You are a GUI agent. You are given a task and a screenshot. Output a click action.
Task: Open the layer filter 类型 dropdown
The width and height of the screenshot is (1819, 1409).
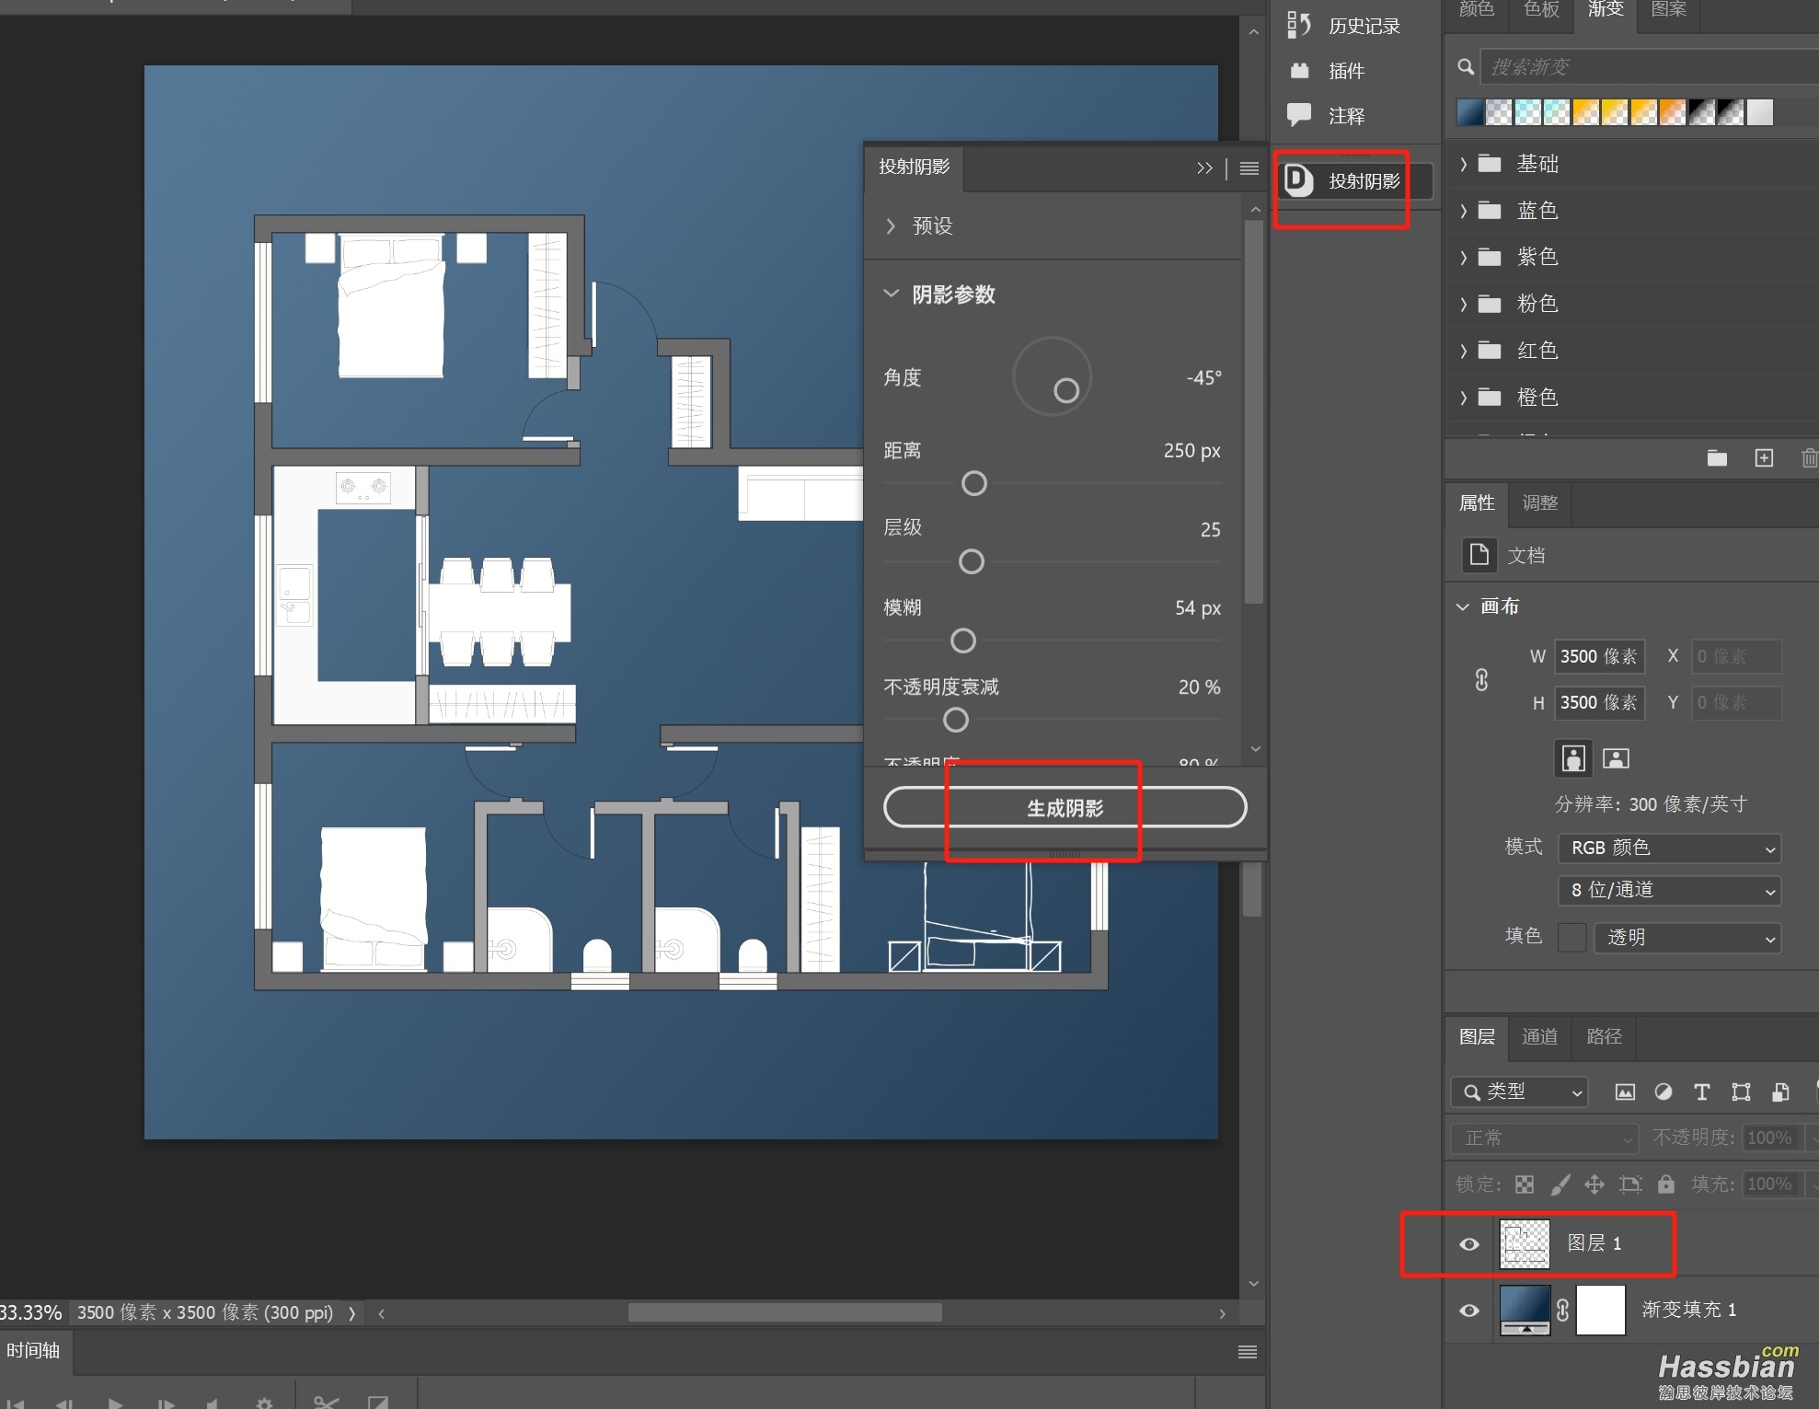1519,1091
